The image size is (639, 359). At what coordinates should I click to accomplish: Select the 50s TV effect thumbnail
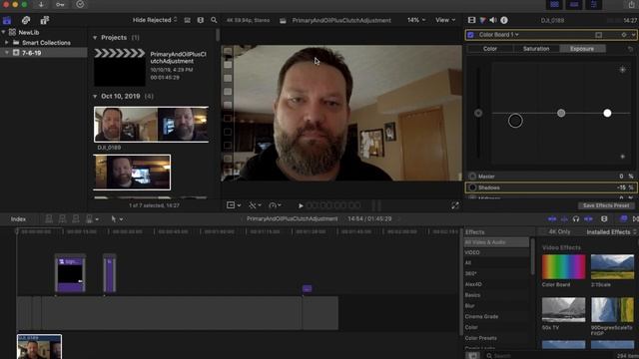point(563,310)
